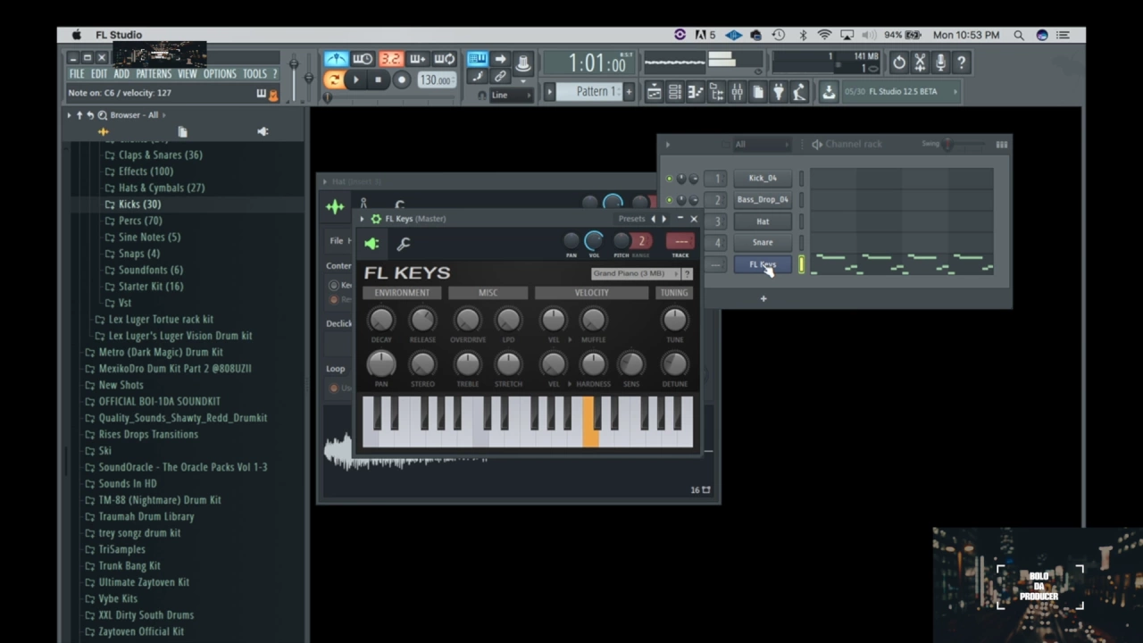Click the download content library icon
The width and height of the screenshot is (1143, 643).
829,92
